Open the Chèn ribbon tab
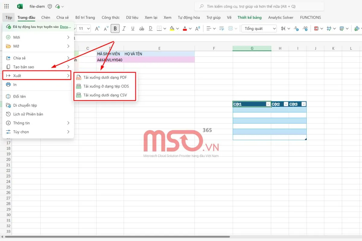This screenshot has height=241, width=362. [46, 17]
